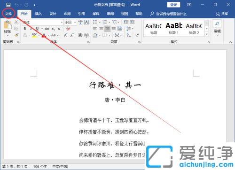
Task: Switch to the 设计 (Design) tab
Action: (x=53, y=14)
